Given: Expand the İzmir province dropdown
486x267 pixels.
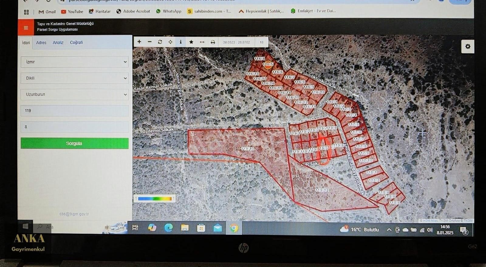Looking at the screenshot, I should point(75,62).
